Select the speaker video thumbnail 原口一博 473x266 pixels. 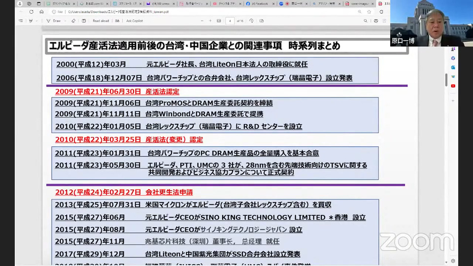pyautogui.click(x=432, y=23)
